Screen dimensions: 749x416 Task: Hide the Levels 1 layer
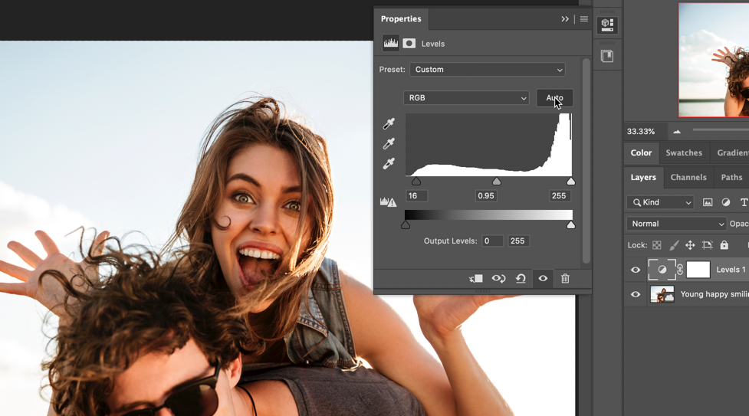point(636,270)
